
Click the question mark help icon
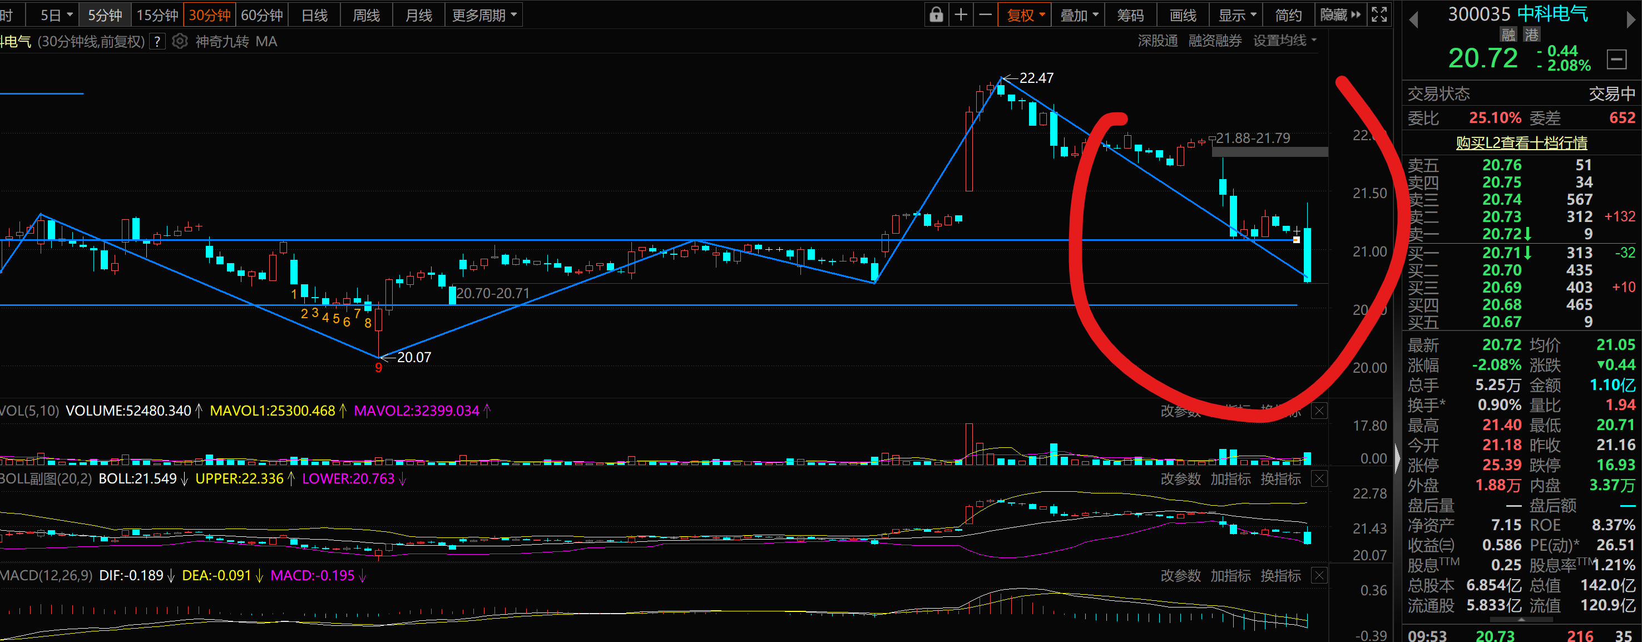point(157,41)
